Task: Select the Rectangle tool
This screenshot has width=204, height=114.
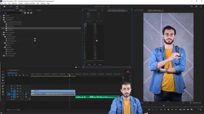Action: point(3,89)
